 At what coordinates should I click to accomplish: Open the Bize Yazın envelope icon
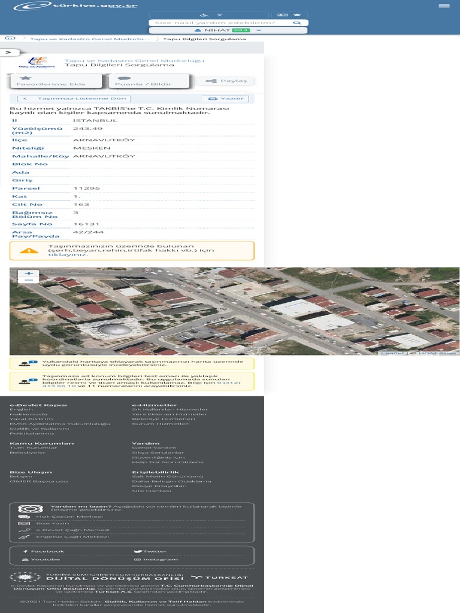[24, 523]
